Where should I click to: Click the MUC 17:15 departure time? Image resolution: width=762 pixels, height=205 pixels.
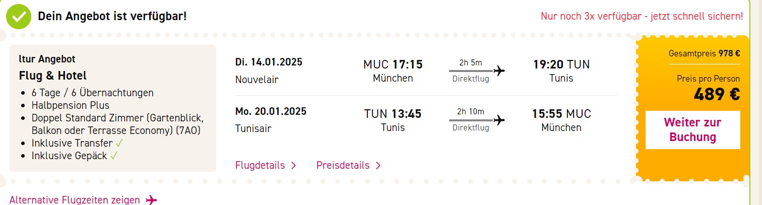(x=393, y=64)
